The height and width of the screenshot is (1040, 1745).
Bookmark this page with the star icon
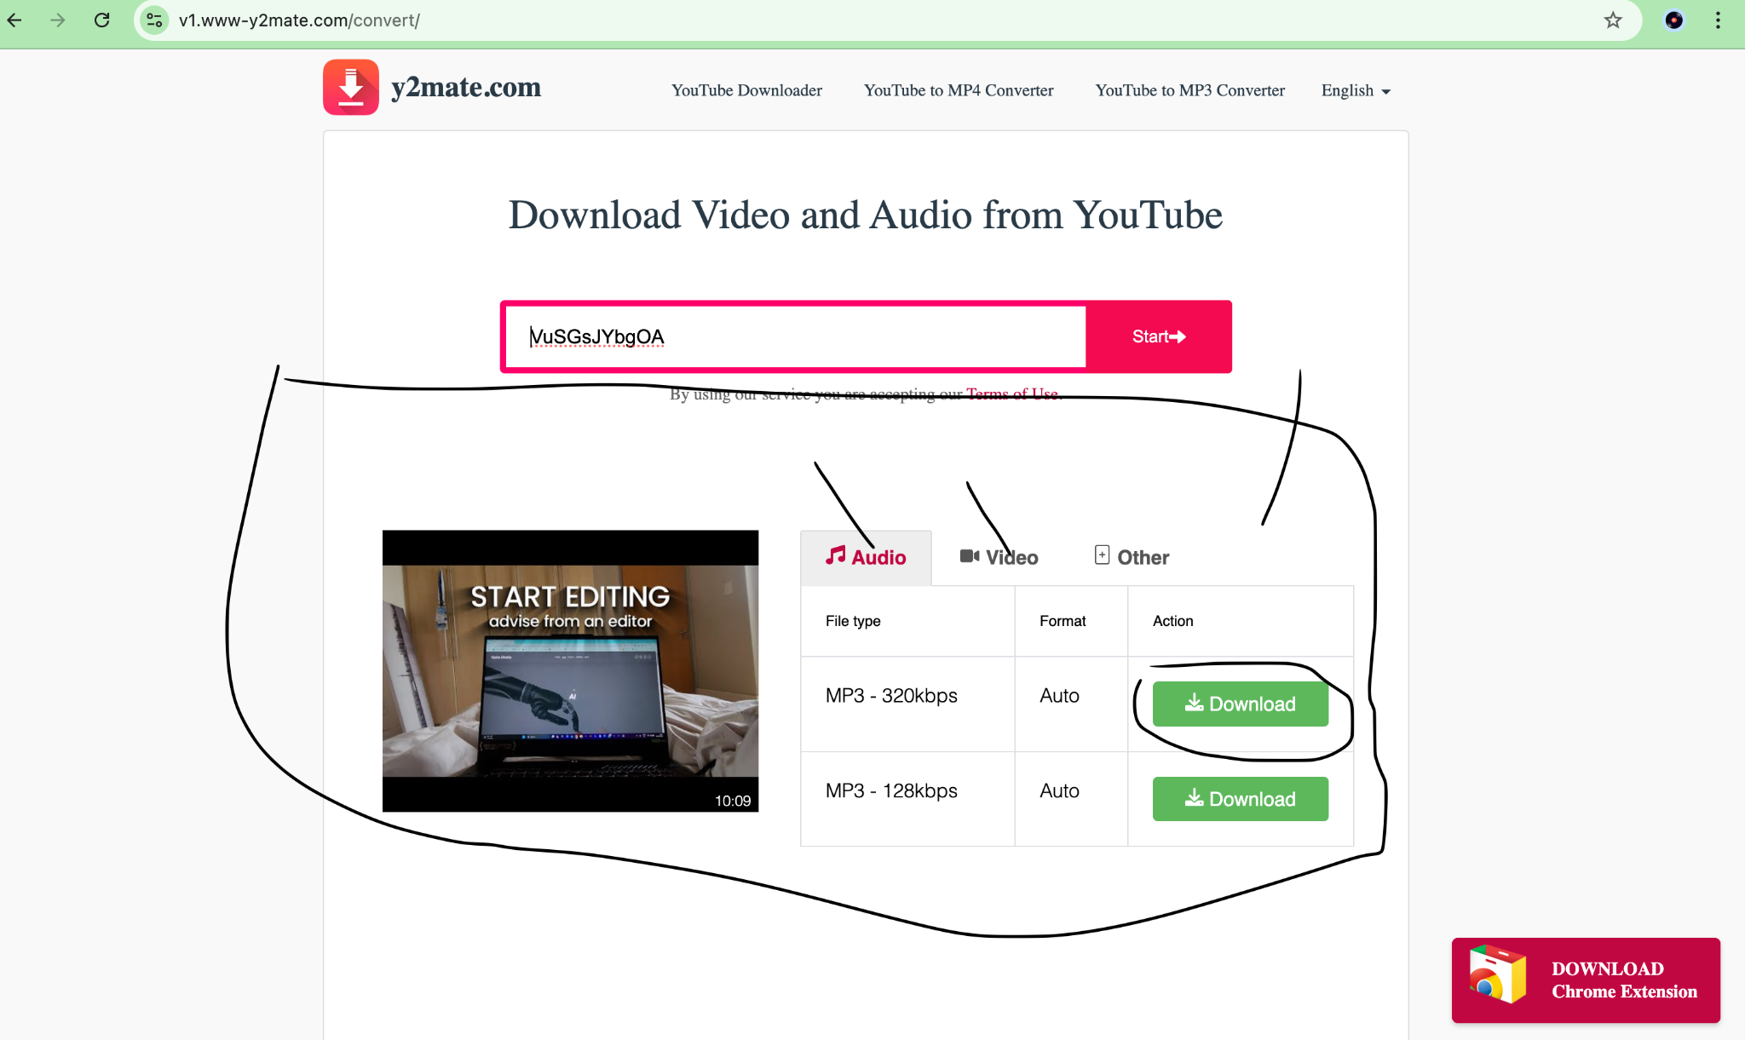(x=1613, y=20)
